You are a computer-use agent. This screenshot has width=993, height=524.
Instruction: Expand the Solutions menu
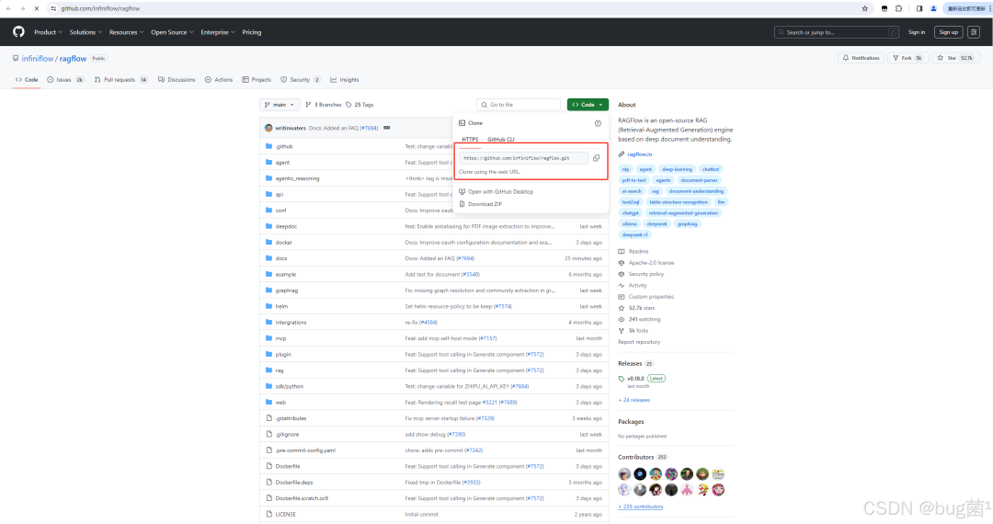pyautogui.click(x=86, y=32)
